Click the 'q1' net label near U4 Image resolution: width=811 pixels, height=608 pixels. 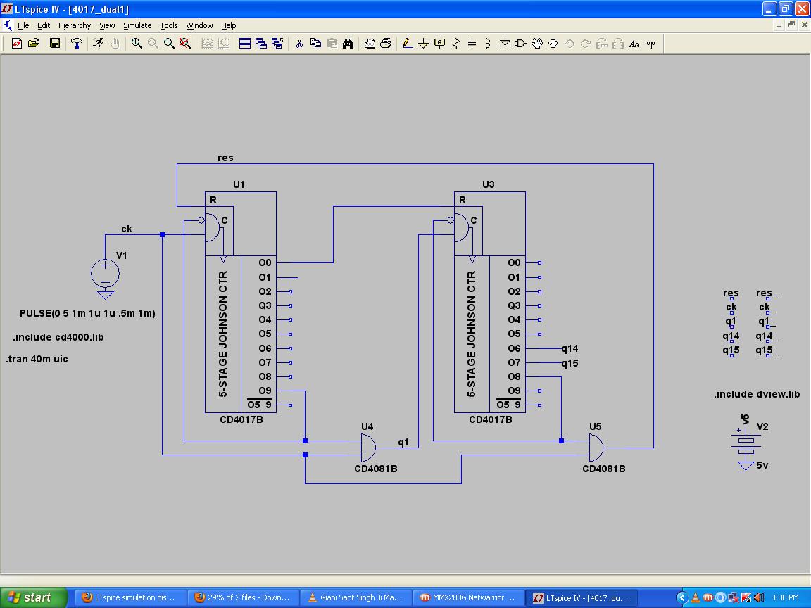click(x=403, y=442)
